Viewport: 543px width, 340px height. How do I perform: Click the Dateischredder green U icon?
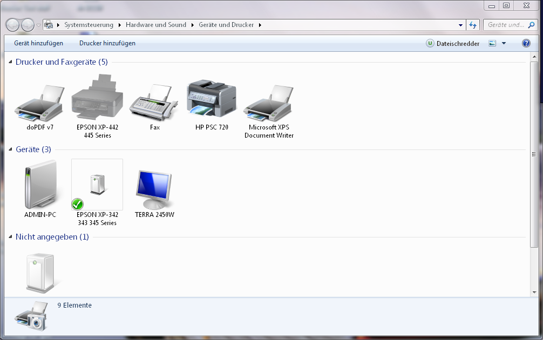pyautogui.click(x=430, y=43)
